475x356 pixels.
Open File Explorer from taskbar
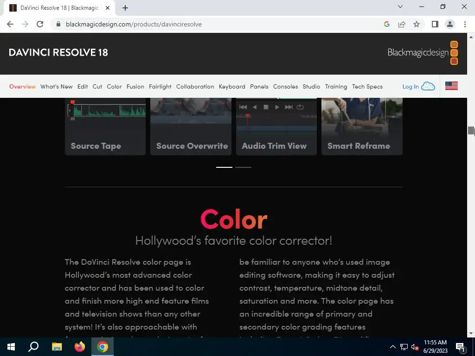[x=57, y=347]
